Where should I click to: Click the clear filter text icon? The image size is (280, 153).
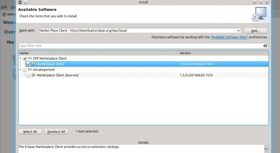(265, 46)
